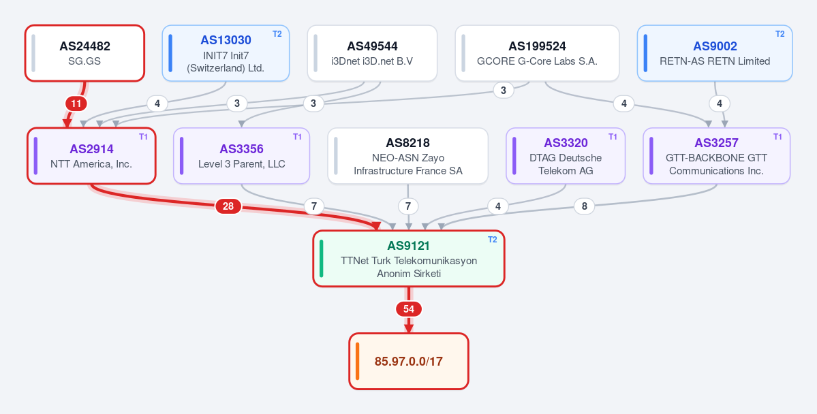Click the red 54 edge count badge
The image size is (817, 414).
pyautogui.click(x=409, y=309)
